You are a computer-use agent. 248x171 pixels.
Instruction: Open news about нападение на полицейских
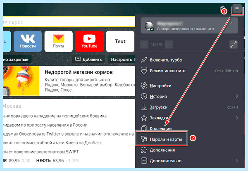(x=55, y=116)
